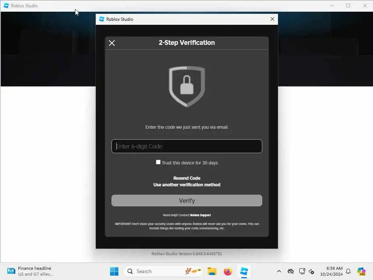373x280 pixels.
Task: Open File Explorer from the taskbar
Action: click(x=212, y=271)
